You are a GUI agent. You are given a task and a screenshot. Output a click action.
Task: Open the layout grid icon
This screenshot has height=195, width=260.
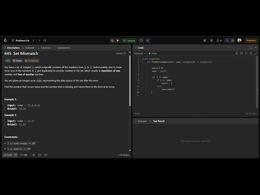coord(205,41)
